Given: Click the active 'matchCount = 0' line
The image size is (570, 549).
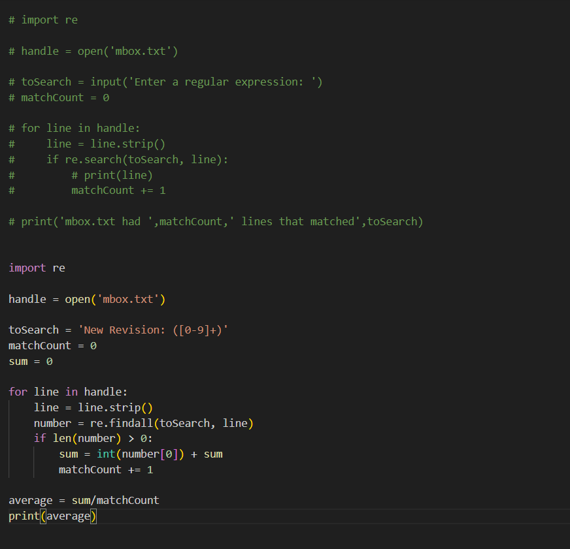Looking at the screenshot, I should click(x=52, y=346).
